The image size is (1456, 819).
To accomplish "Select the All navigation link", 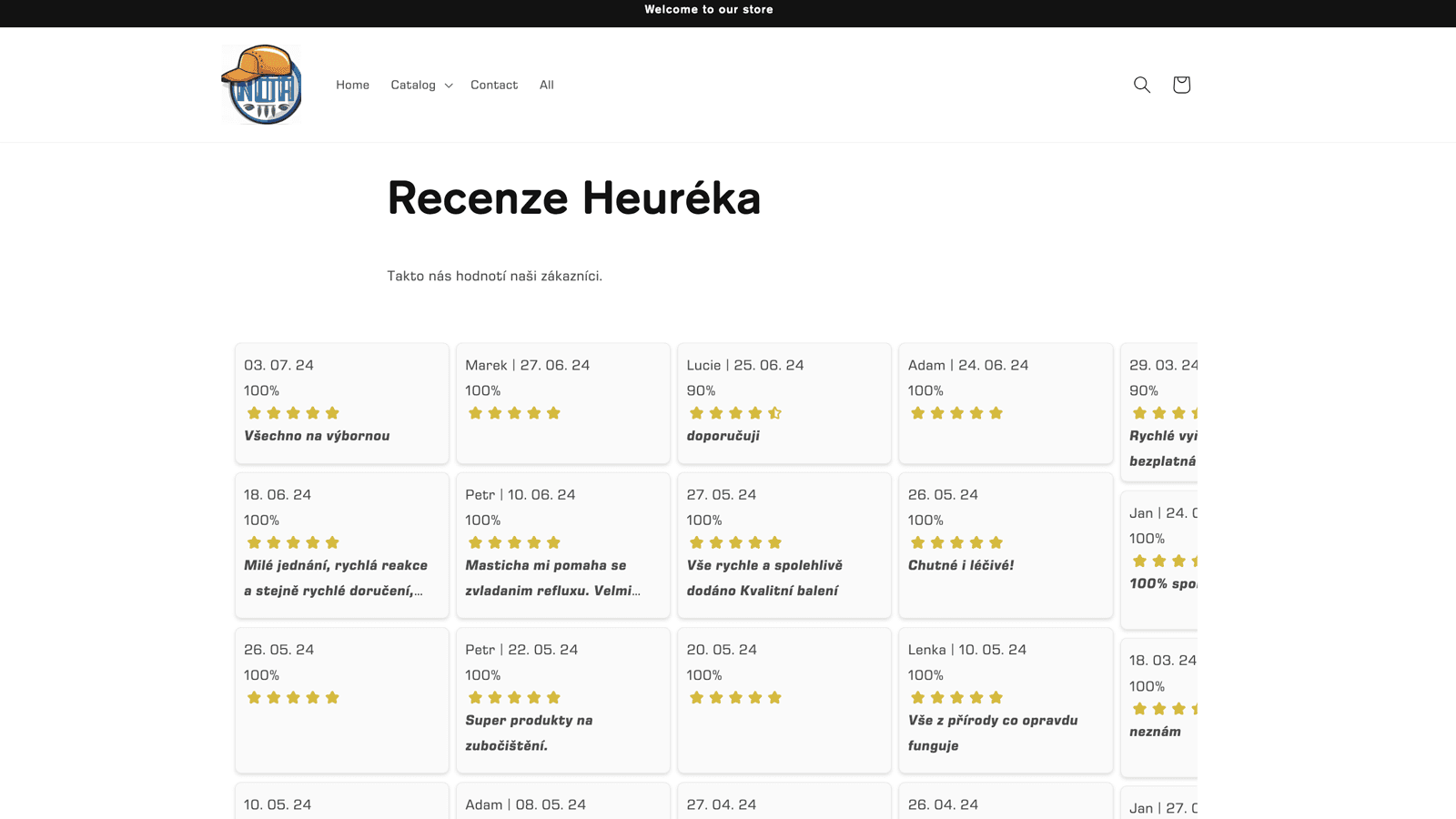I will [546, 85].
